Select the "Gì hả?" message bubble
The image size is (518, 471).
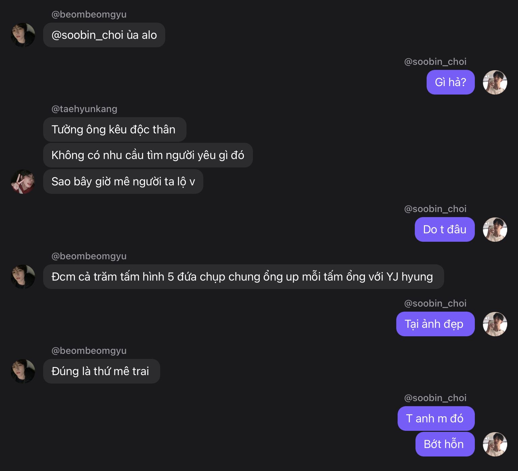point(450,82)
